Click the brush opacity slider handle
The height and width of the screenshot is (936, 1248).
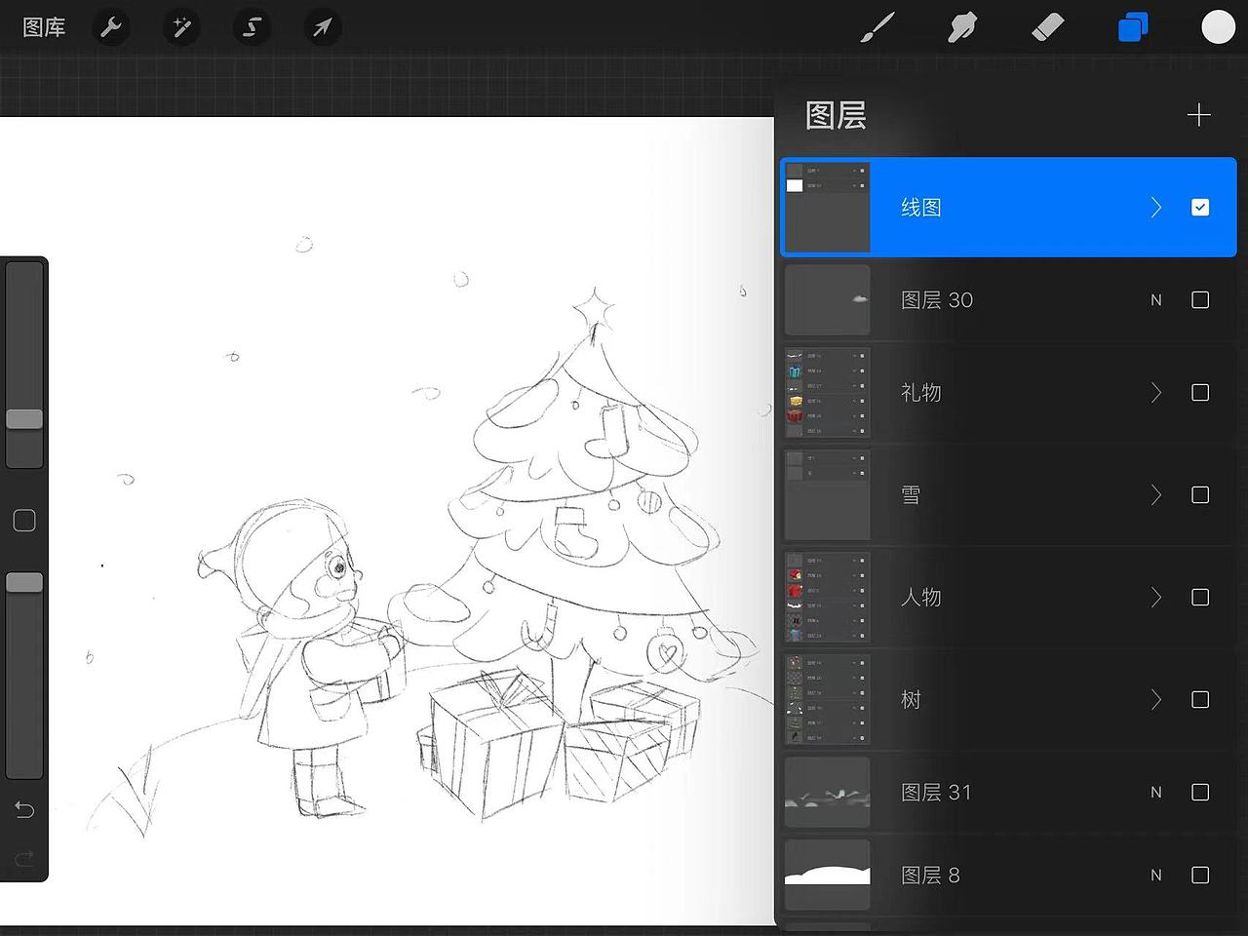point(24,582)
